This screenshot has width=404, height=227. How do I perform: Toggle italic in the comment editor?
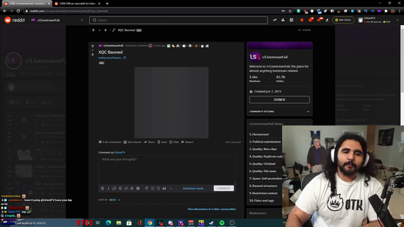coord(109,189)
